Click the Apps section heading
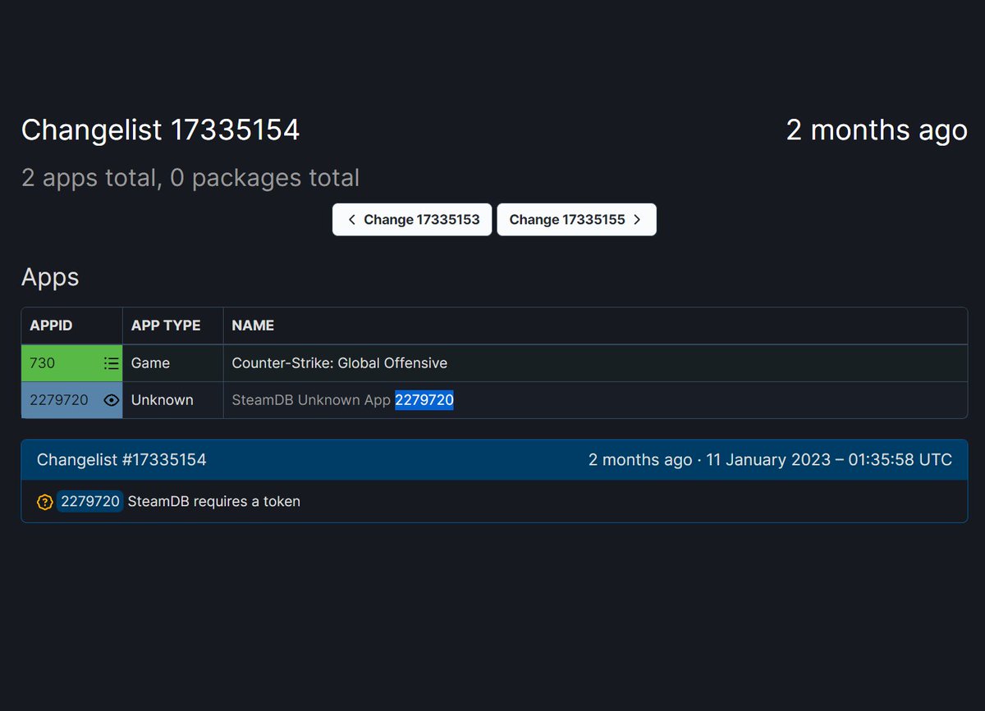Image resolution: width=985 pixels, height=711 pixels. pyautogui.click(x=50, y=278)
